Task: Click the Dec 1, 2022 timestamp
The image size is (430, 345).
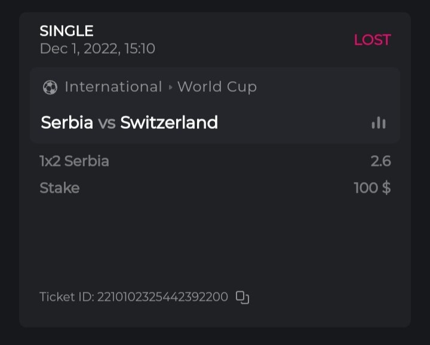Action: point(97,49)
